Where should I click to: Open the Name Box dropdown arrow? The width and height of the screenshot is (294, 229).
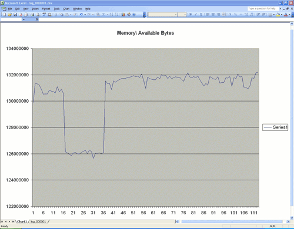click(24, 19)
